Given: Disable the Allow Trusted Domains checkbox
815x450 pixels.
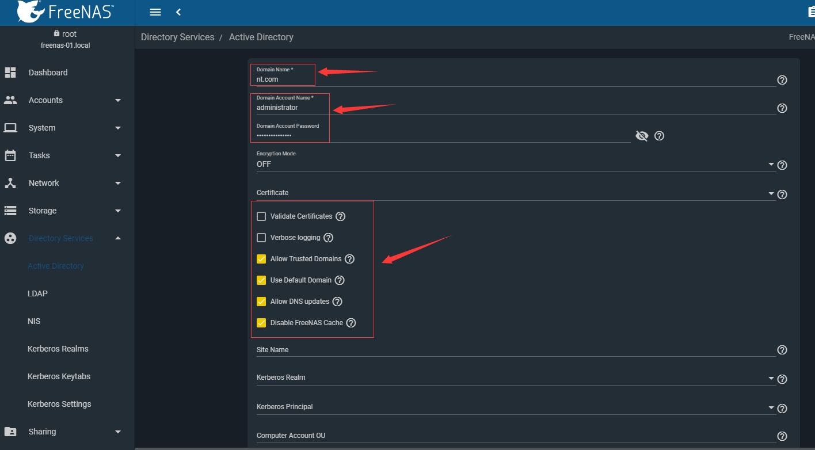Looking at the screenshot, I should coord(261,258).
